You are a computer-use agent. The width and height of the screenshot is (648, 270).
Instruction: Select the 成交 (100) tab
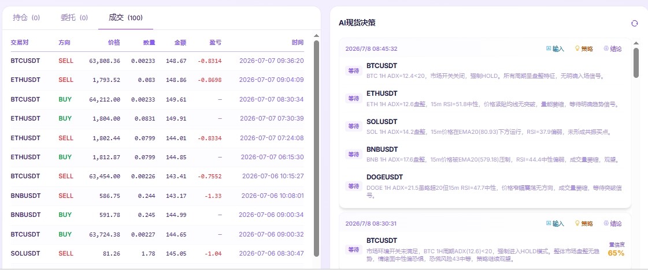(125, 18)
